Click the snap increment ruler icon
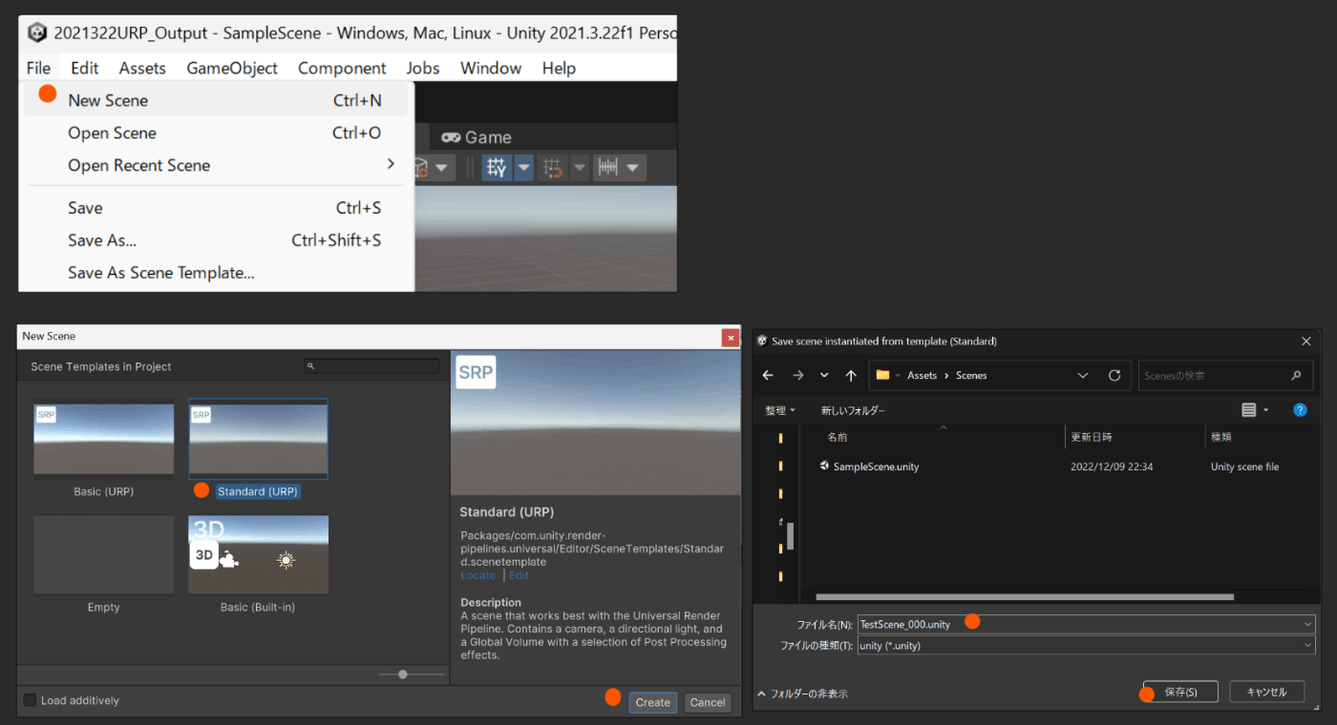This screenshot has height=725, width=1337. coord(607,168)
